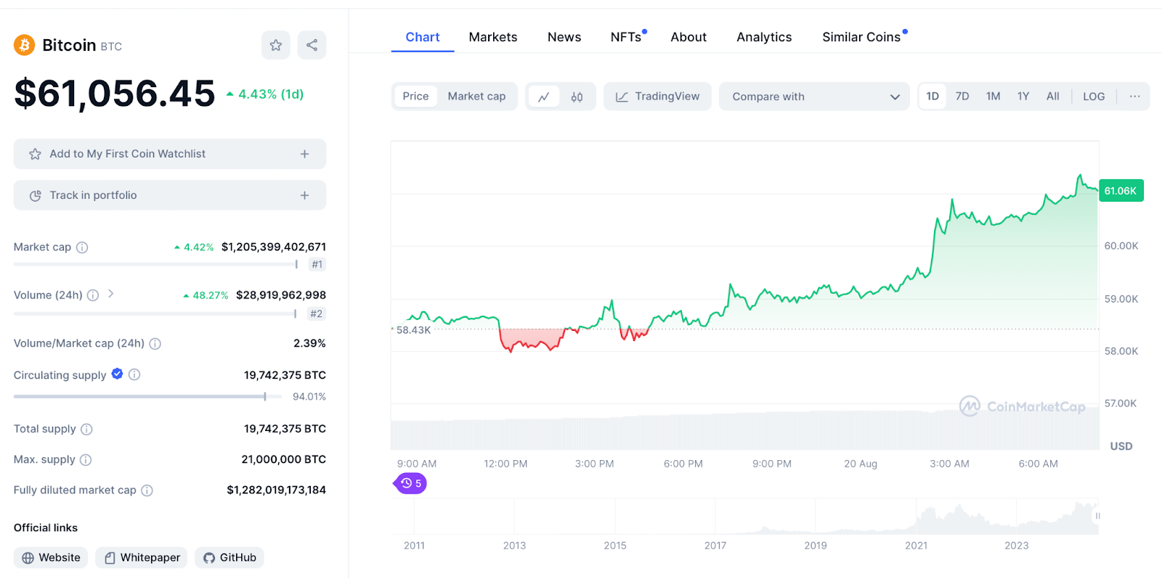Click the historical range selector mini chart
Screen dimensions: 1162x579
[x=744, y=517]
